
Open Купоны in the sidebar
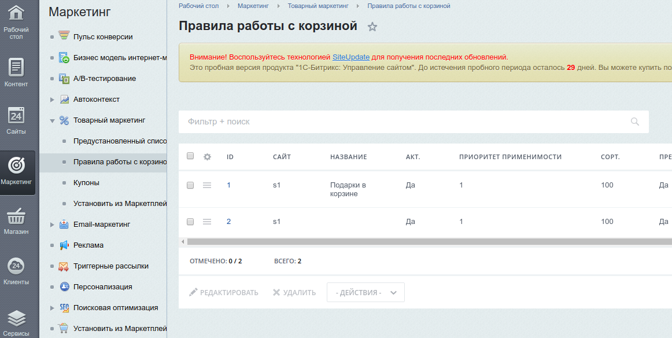(86, 183)
